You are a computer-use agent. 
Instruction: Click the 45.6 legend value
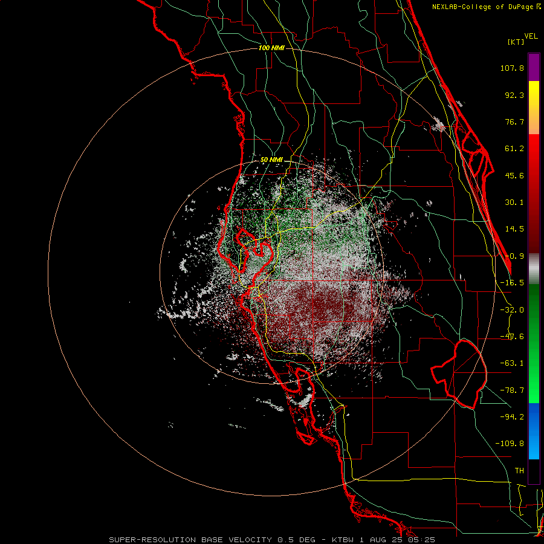click(514, 175)
